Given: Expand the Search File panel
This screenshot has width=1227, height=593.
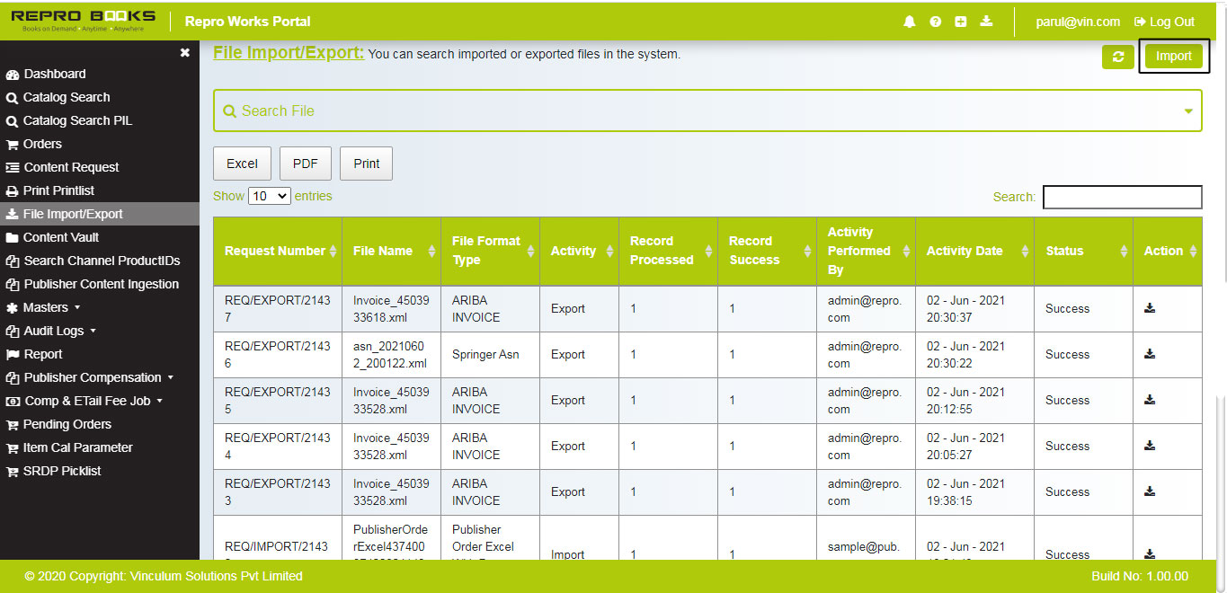Looking at the screenshot, I should (x=1187, y=111).
